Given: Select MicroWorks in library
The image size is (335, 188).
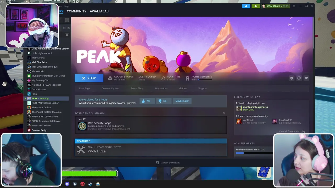Looking at the screenshot, I should 38,71.
